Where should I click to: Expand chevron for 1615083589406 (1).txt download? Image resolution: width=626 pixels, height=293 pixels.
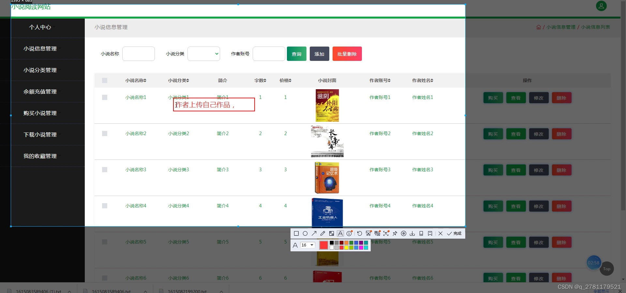point(69,291)
